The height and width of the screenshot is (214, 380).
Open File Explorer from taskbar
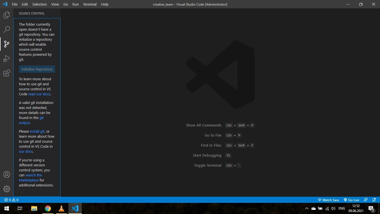[x=34, y=208]
